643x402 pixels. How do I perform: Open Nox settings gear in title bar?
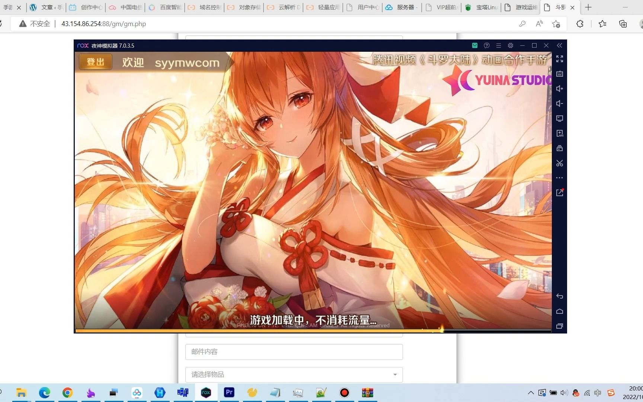click(511, 45)
